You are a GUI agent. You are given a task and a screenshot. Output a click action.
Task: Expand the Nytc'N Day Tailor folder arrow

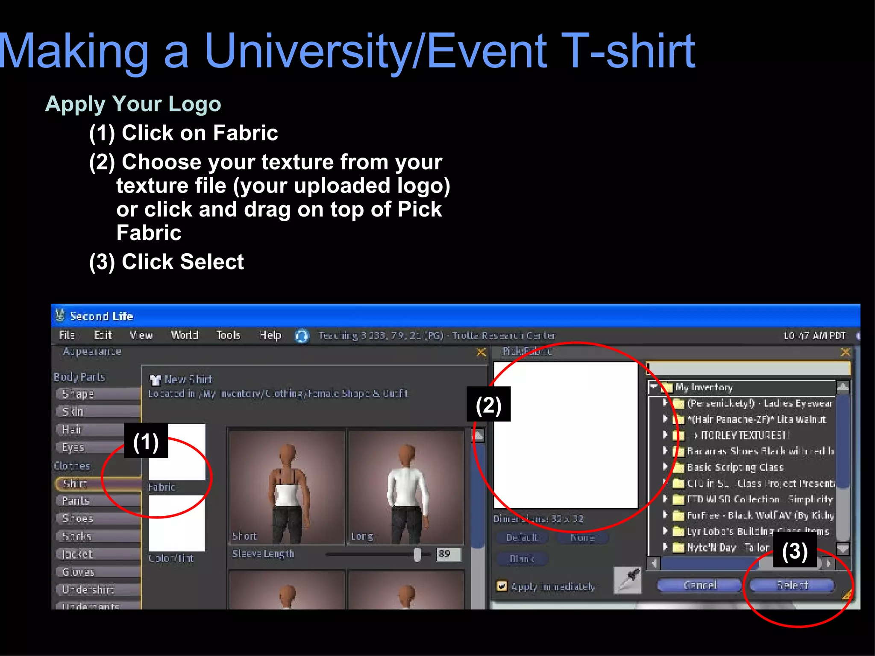click(665, 547)
